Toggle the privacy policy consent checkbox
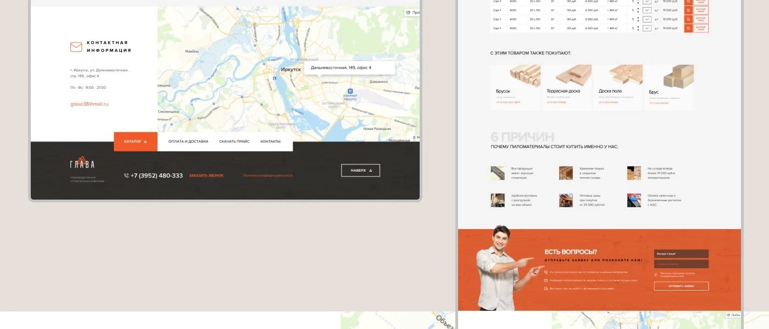Screen dimensions: 769x329 click(x=656, y=274)
